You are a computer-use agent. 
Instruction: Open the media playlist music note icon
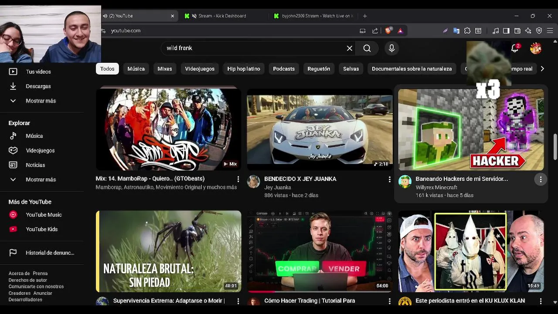pyautogui.click(x=496, y=31)
